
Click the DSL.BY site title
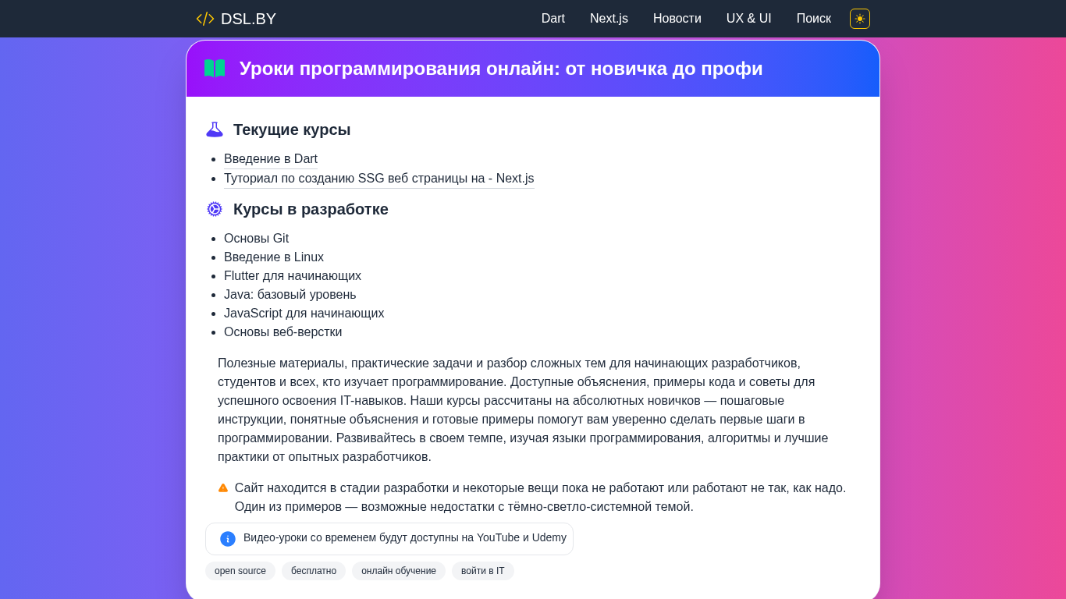[248, 19]
